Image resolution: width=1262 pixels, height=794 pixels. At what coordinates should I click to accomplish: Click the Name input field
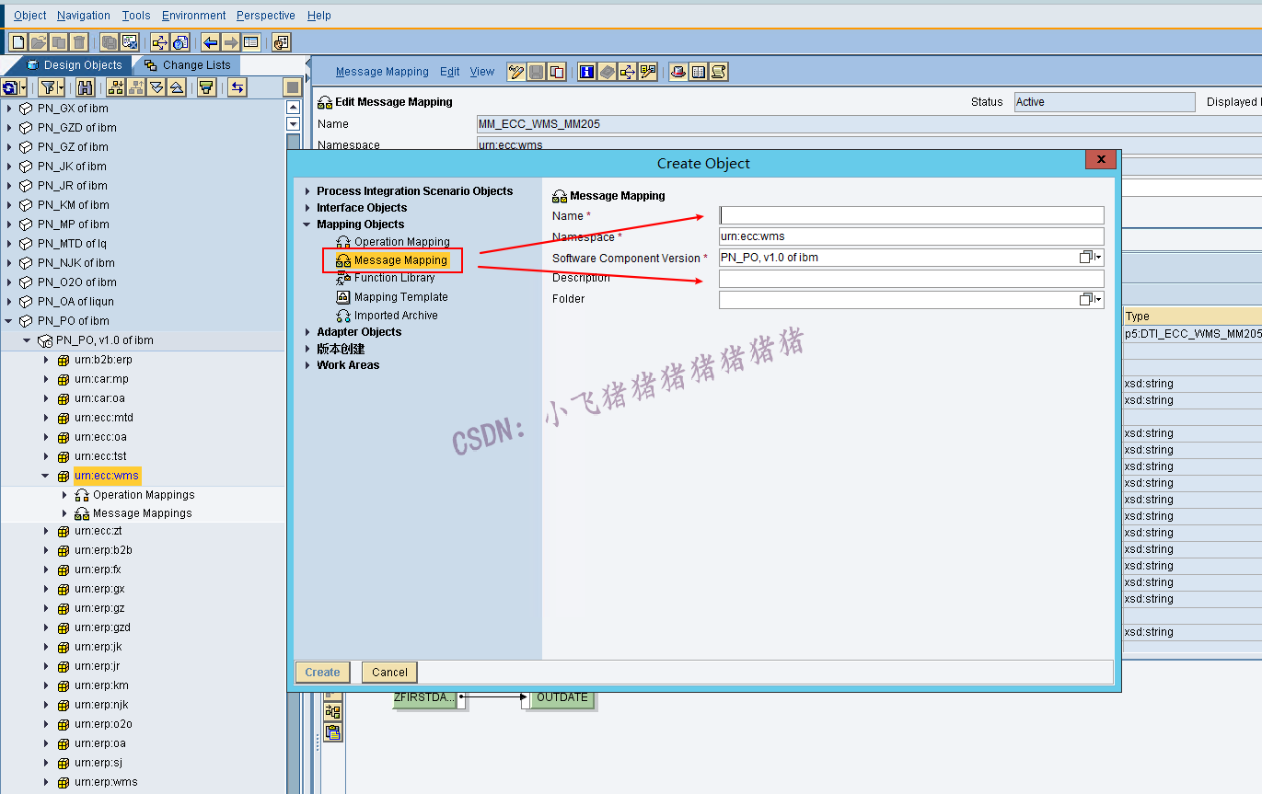[x=911, y=215]
